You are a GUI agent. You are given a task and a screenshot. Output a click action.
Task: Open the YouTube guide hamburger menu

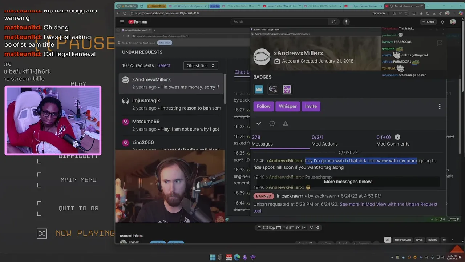tap(122, 22)
